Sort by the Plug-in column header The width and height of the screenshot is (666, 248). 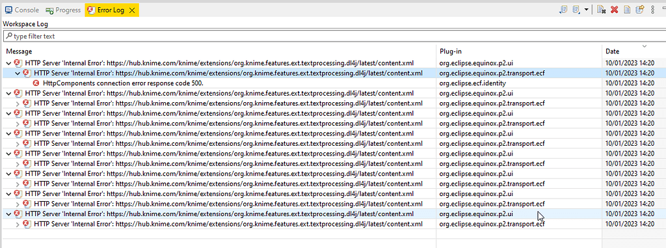tap(519, 51)
